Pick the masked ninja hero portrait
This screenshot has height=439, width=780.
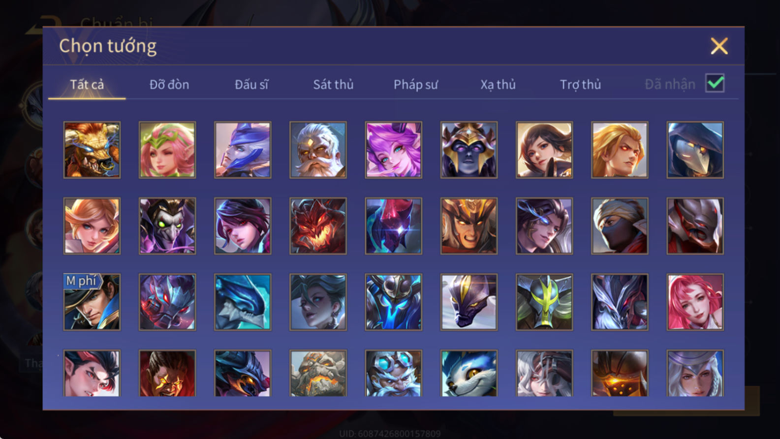tap(620, 226)
